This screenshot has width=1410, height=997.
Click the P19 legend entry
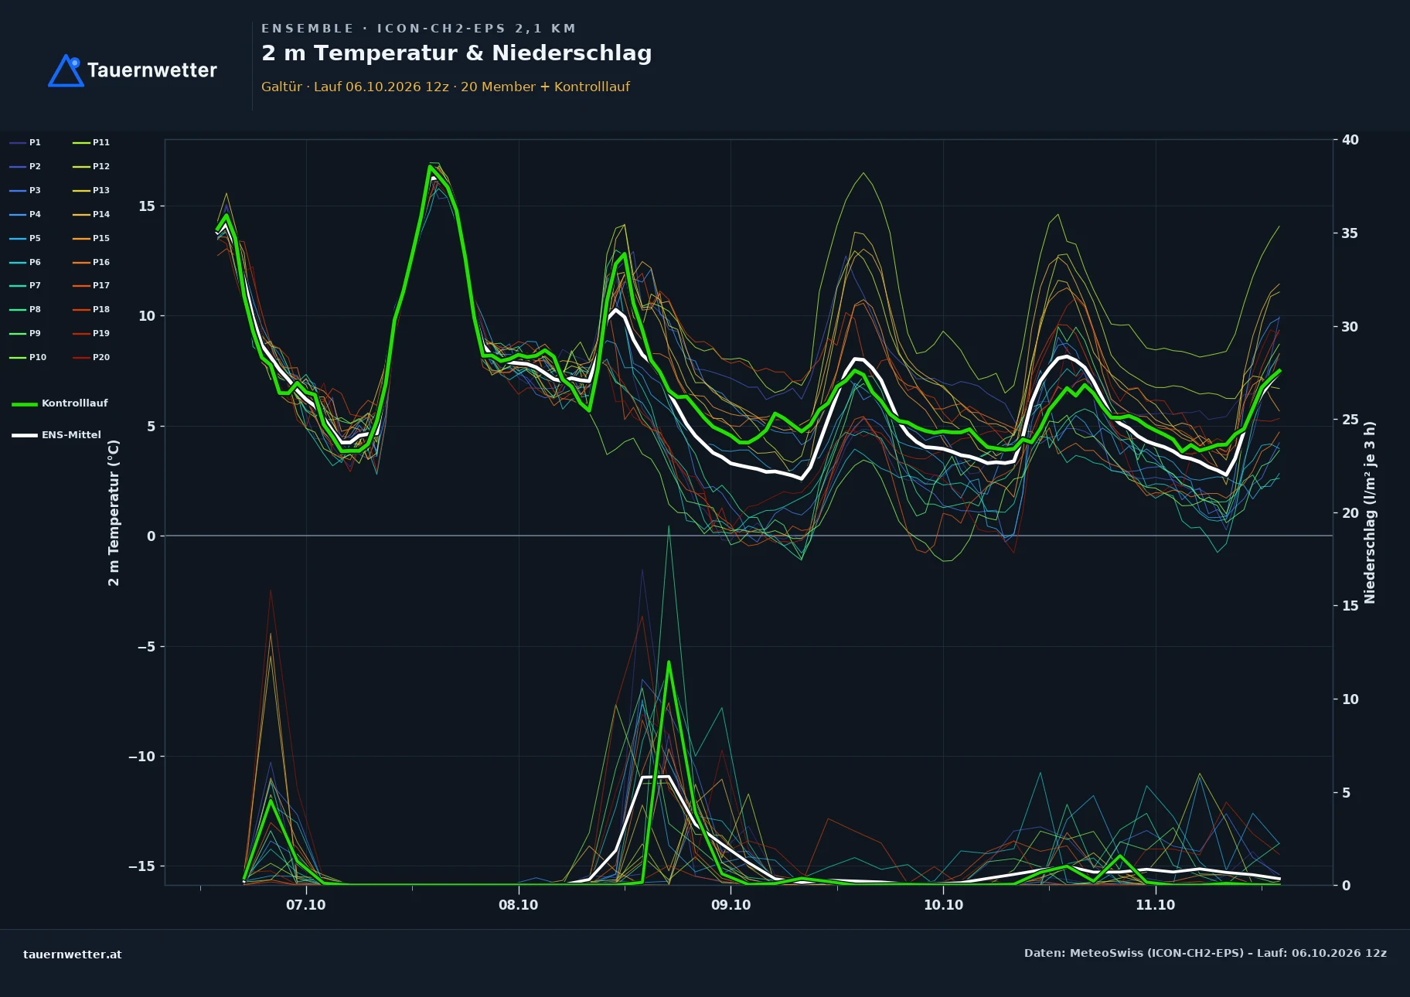tap(91, 333)
